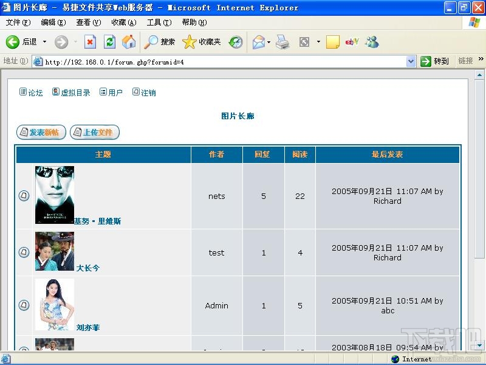Open Mail envelope icon

[x=259, y=42]
